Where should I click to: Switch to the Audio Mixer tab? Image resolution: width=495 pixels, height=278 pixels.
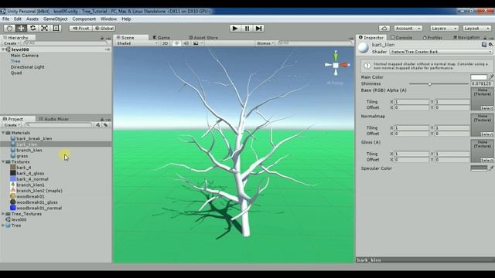tap(53, 119)
